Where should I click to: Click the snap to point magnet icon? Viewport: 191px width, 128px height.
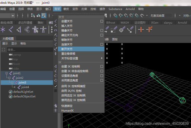click(x=126, y=16)
